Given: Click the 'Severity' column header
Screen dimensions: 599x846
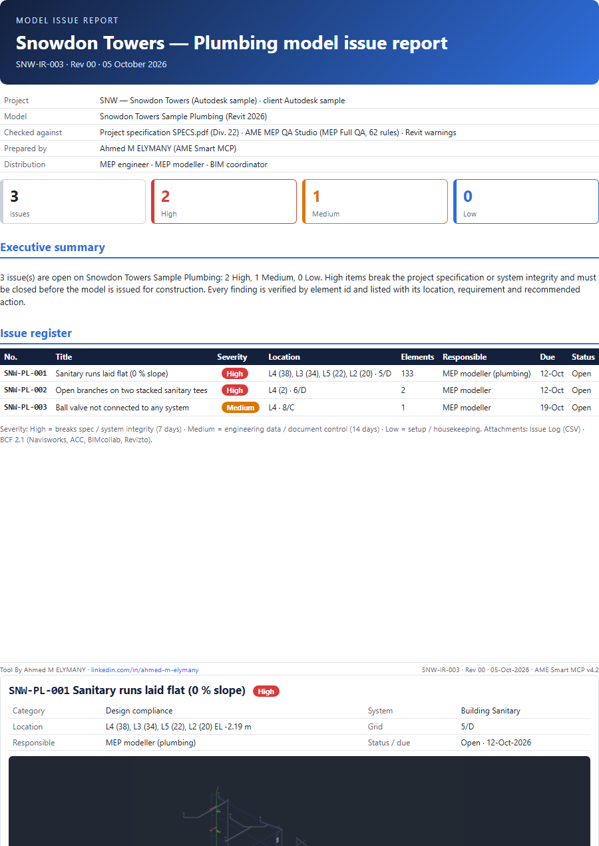Looking at the screenshot, I should (x=232, y=357).
